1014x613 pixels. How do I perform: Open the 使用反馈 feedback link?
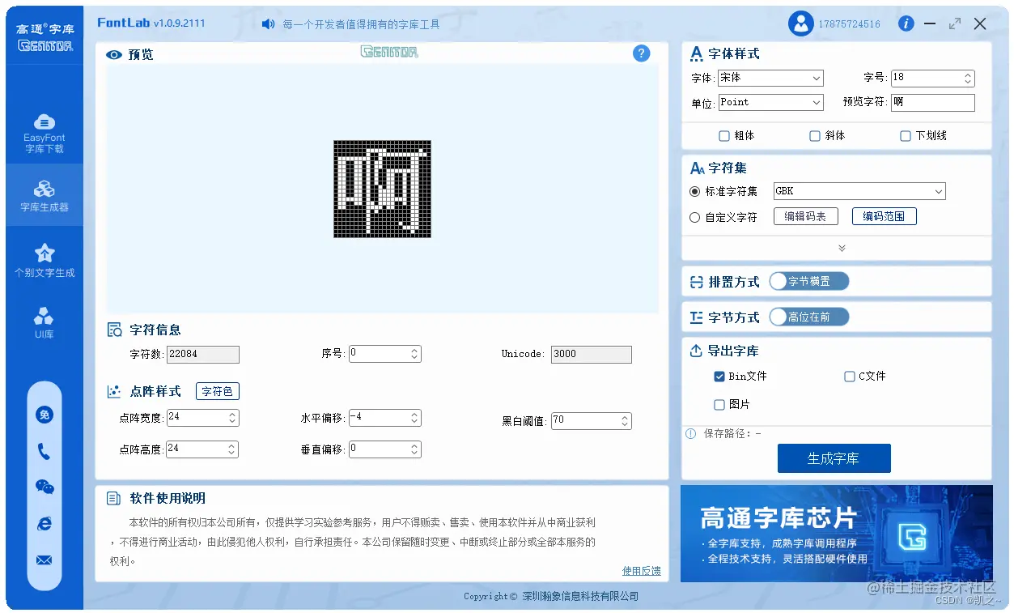coord(642,570)
